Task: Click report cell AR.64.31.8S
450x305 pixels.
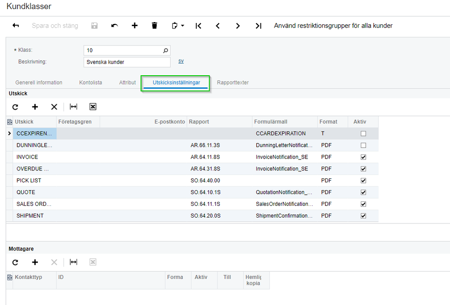Action: [219, 168]
